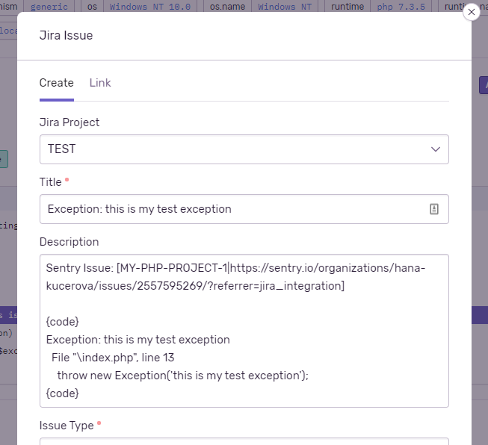This screenshot has width=488, height=445.
Task: Click 'Windows NT 10.0' tag behind dialog
Action: pos(150,6)
